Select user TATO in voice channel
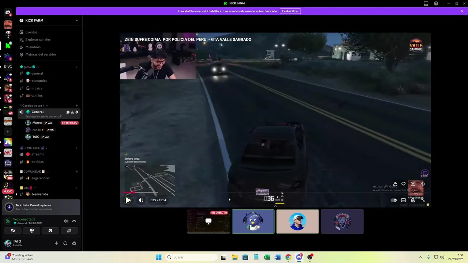Screen dimensions: 468x263 click(36, 137)
